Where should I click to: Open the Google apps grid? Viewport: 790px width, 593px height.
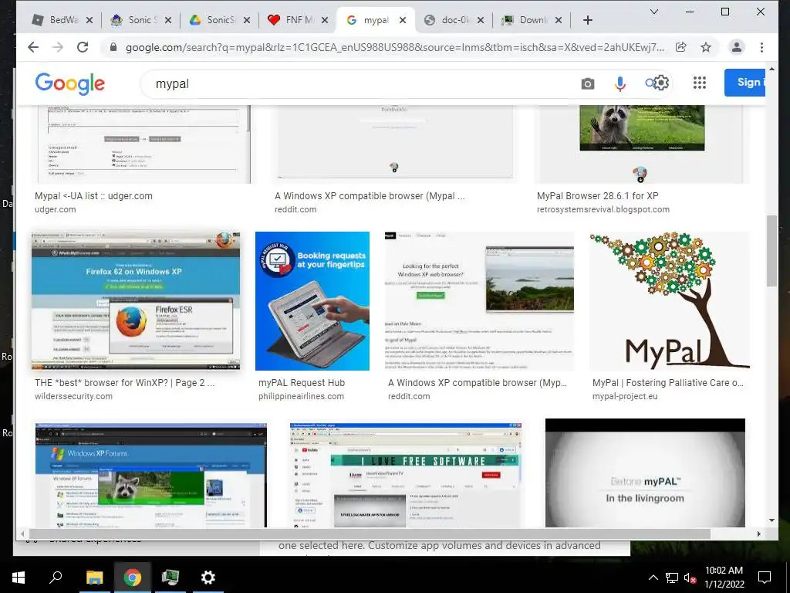[x=699, y=83]
